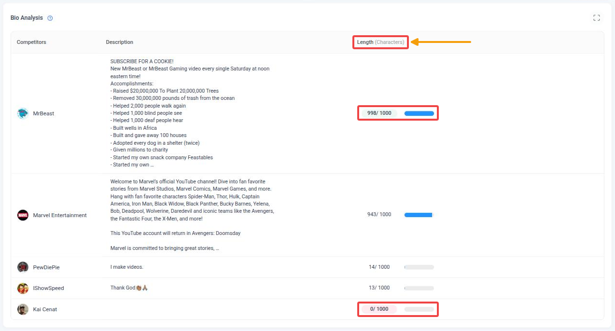The height and width of the screenshot is (331, 615).
Task: Click Marvel Entertainment's bio length progress bar
Action: (x=419, y=215)
